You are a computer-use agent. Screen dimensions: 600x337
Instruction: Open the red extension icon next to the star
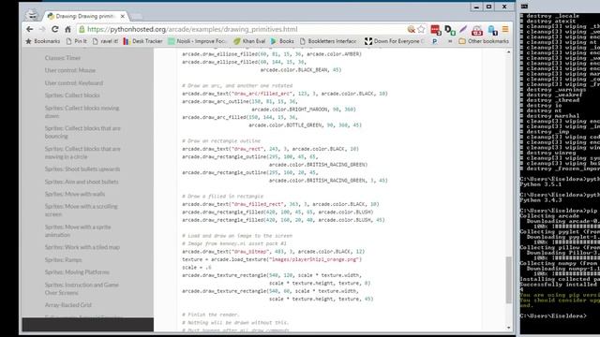(x=435, y=29)
